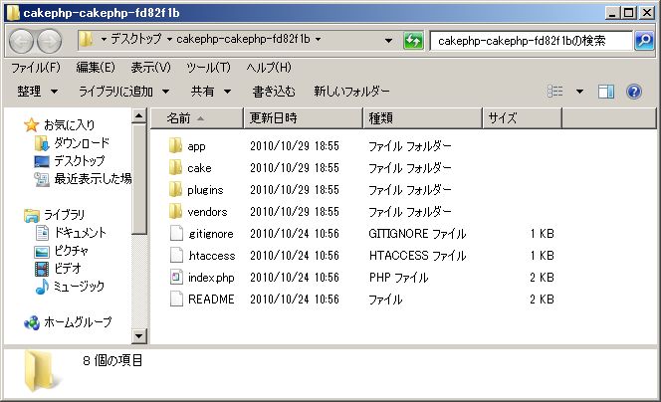Open the address bar history dropdown arrow

(388, 41)
